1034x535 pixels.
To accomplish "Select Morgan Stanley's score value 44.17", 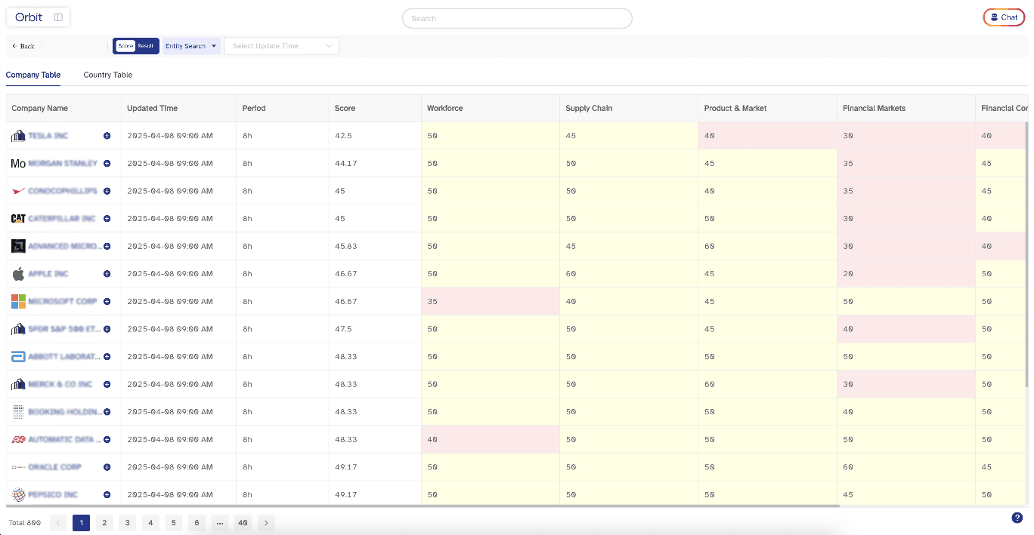I will pos(345,163).
